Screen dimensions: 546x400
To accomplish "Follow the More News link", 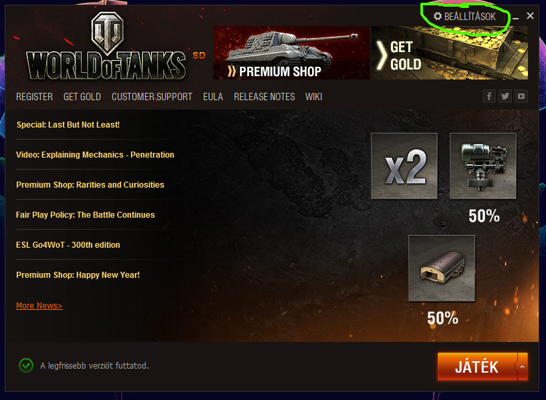I will 39,306.
